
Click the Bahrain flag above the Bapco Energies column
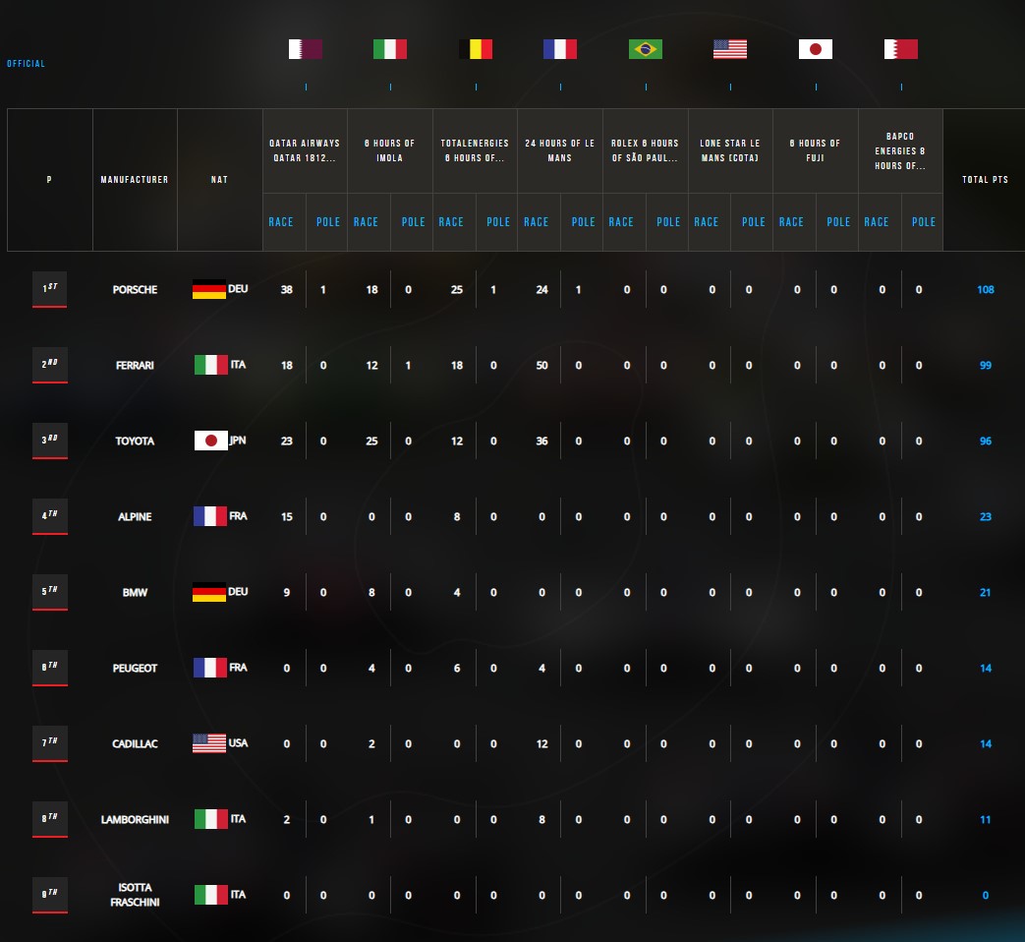click(x=901, y=49)
